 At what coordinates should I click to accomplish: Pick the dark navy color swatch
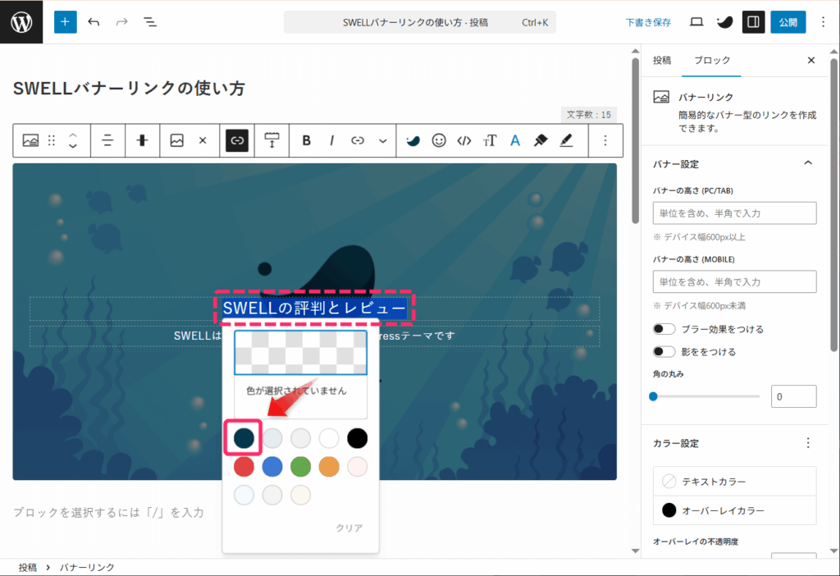click(244, 438)
